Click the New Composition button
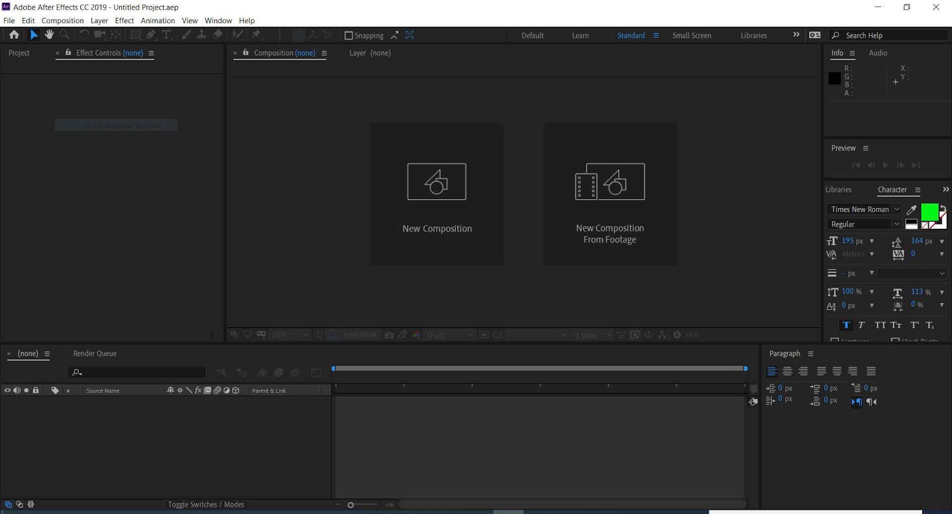 coord(437,194)
